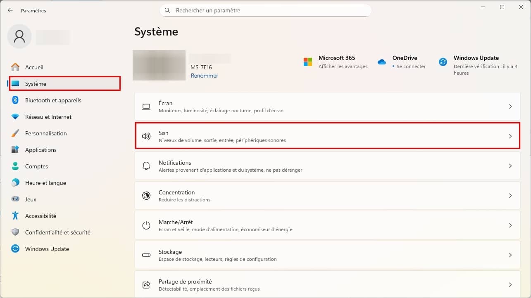Click the Bluetooth et appareils icon
Viewport: 531px width, 298px height.
coord(15,100)
